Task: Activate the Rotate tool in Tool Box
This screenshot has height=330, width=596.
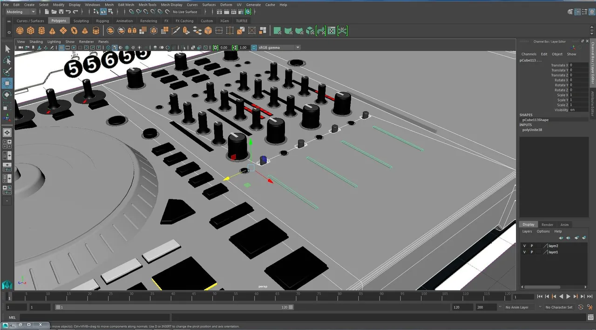Action: 7,94
